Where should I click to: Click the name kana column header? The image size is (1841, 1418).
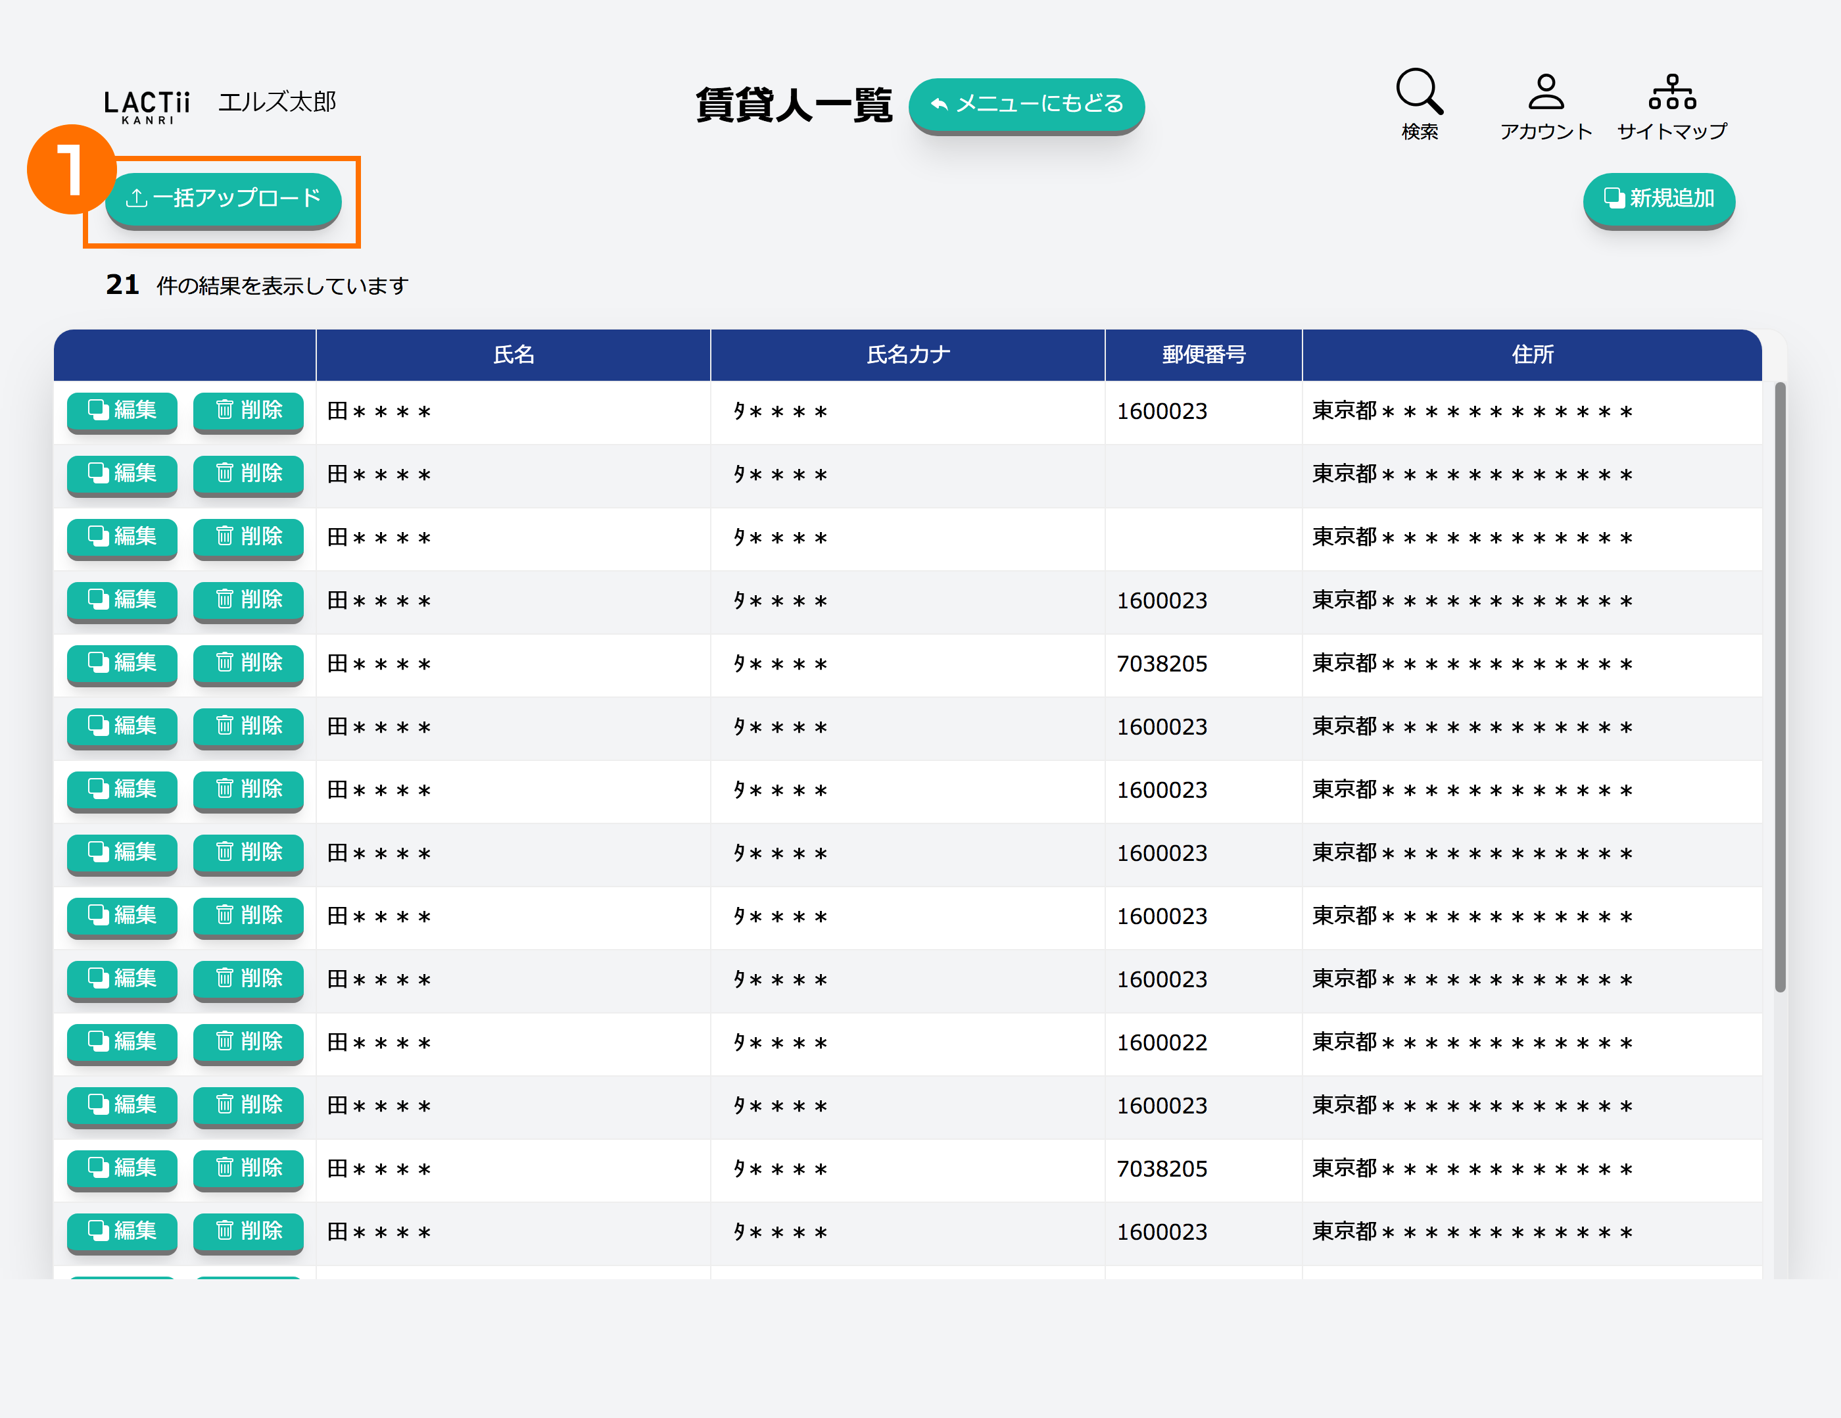[x=908, y=355]
